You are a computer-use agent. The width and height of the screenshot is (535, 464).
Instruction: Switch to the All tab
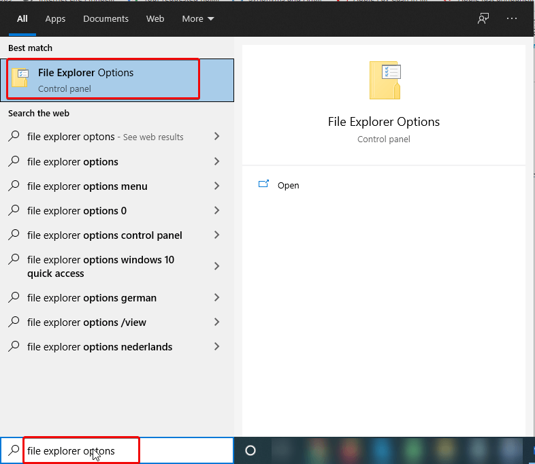click(22, 19)
